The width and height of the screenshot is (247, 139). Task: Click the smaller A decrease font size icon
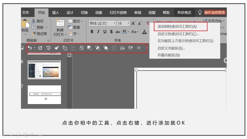tap(140, 24)
